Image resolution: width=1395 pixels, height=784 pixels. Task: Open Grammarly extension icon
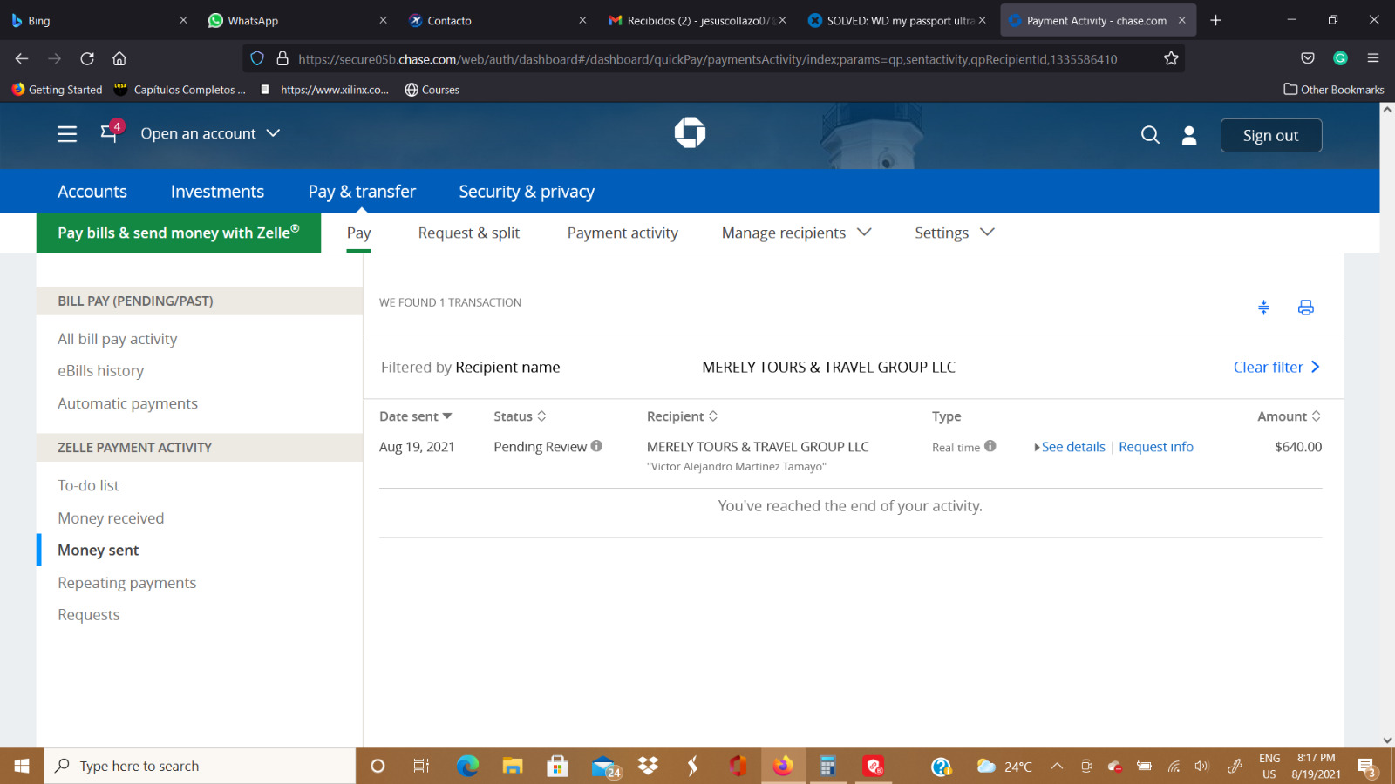[x=1340, y=58]
